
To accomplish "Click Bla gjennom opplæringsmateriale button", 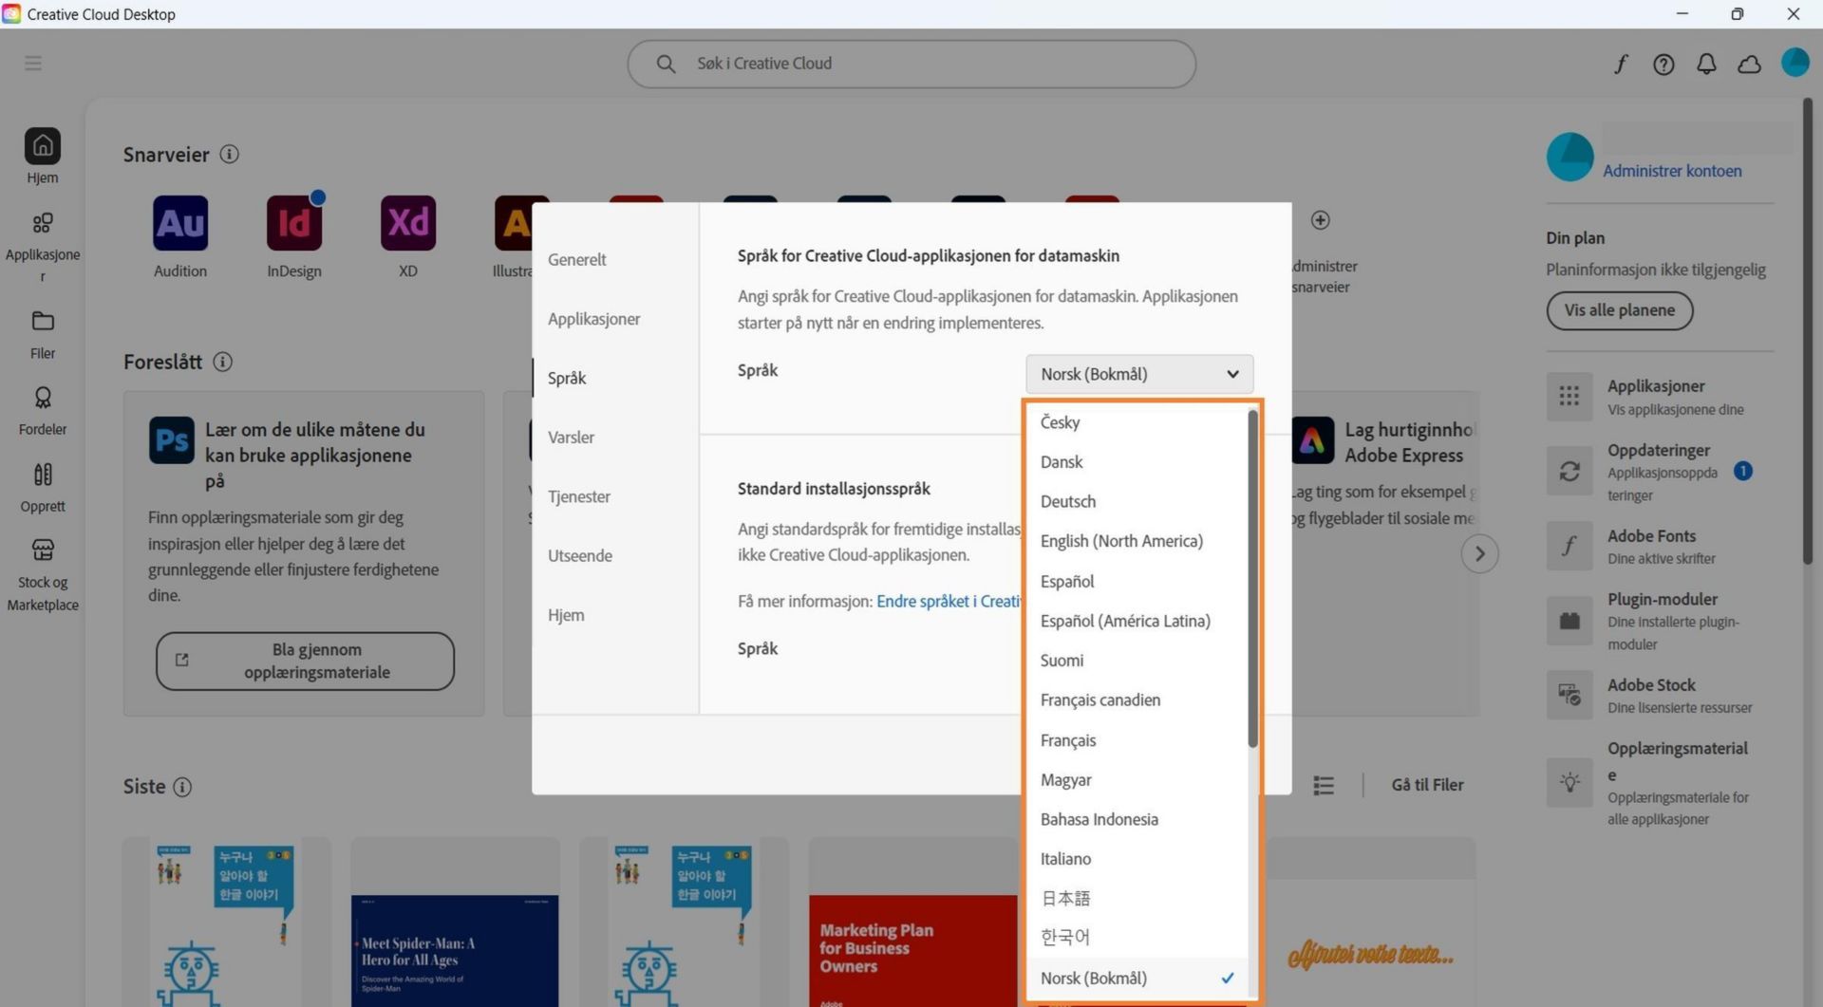I will 305,662.
